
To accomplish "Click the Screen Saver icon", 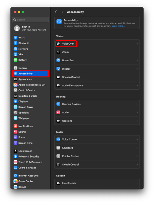I will 15,107.
